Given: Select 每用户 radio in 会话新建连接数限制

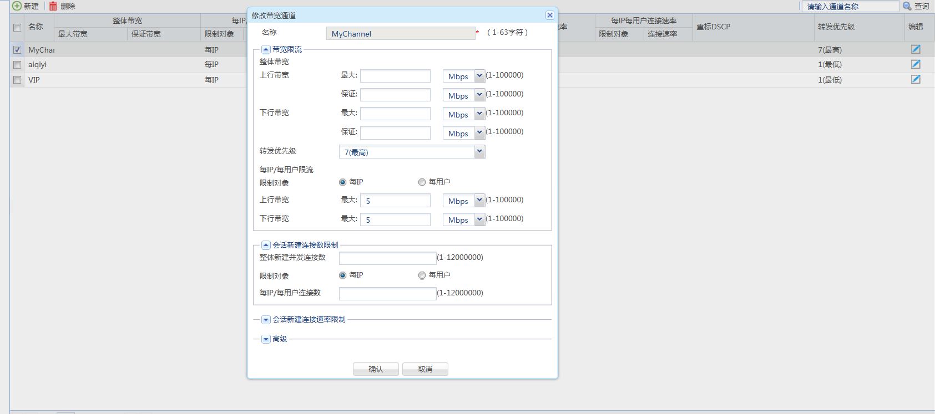Looking at the screenshot, I should [x=422, y=275].
